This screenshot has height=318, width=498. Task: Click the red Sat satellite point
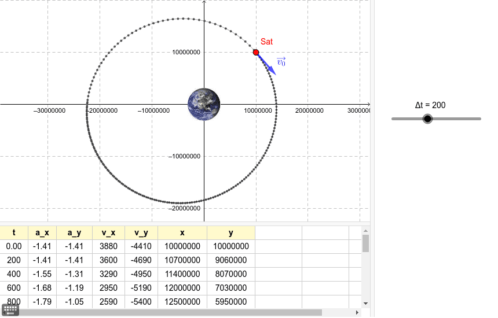(x=256, y=52)
